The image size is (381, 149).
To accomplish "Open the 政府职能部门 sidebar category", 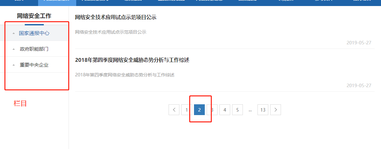I will pos(34,49).
